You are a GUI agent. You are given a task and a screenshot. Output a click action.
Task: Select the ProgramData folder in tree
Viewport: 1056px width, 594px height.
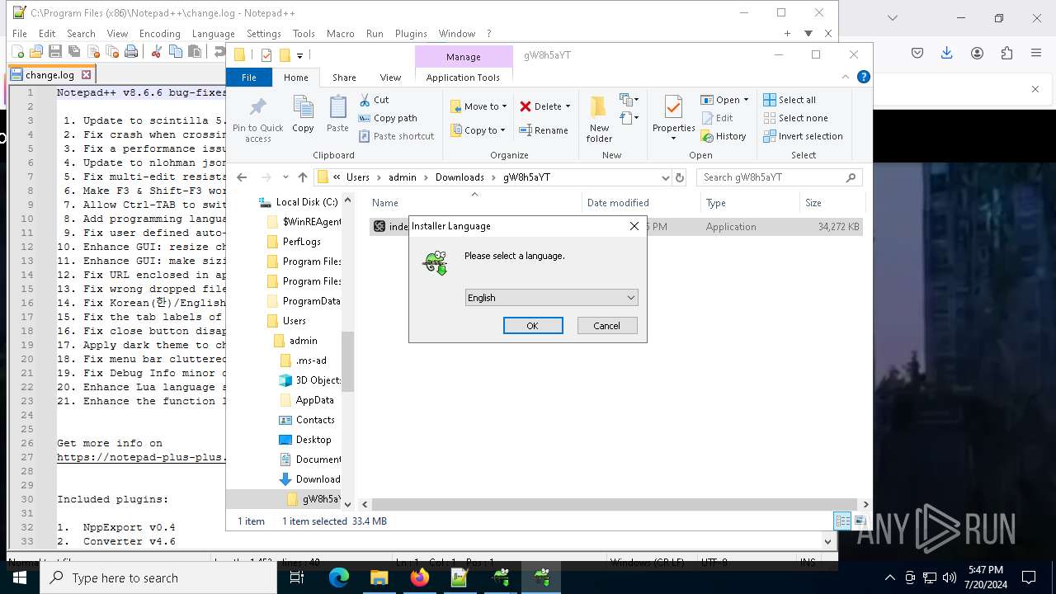click(311, 301)
